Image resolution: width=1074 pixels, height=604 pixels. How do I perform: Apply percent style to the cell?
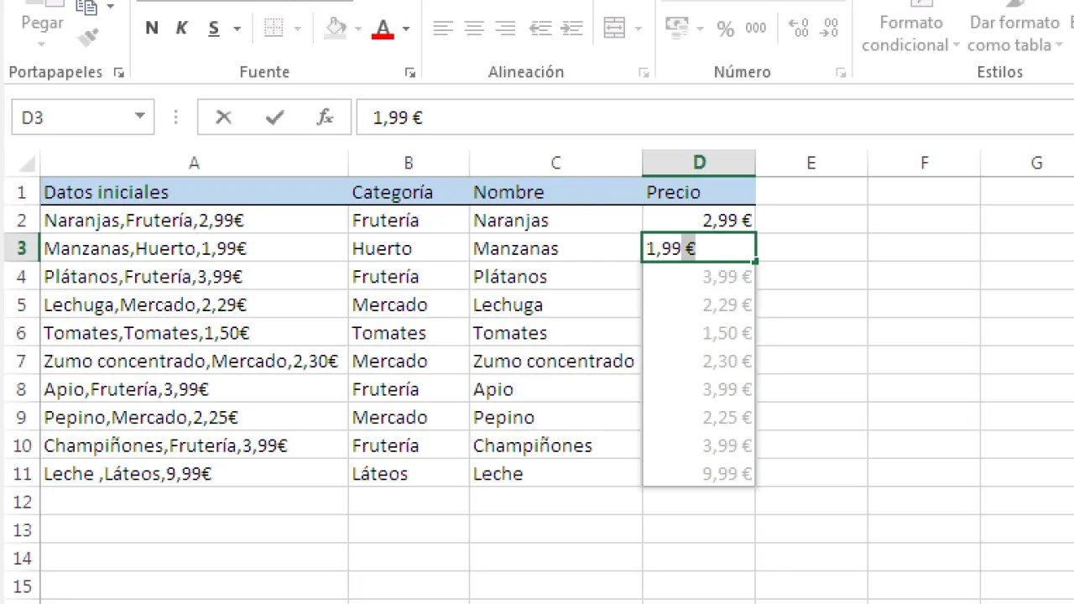click(725, 29)
